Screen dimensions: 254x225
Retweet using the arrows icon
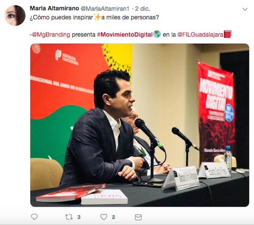point(69,217)
